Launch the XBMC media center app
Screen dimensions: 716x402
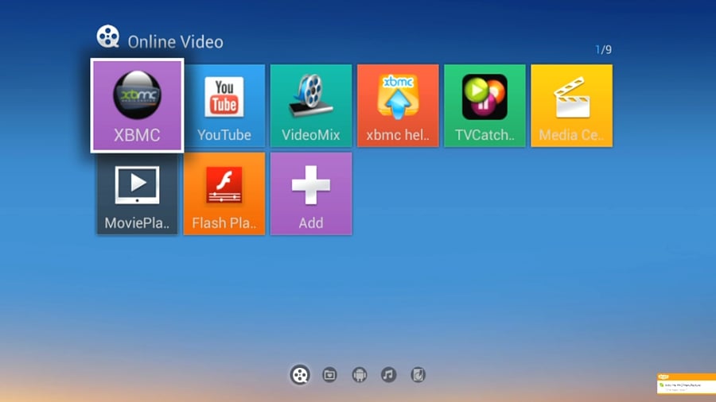137,104
